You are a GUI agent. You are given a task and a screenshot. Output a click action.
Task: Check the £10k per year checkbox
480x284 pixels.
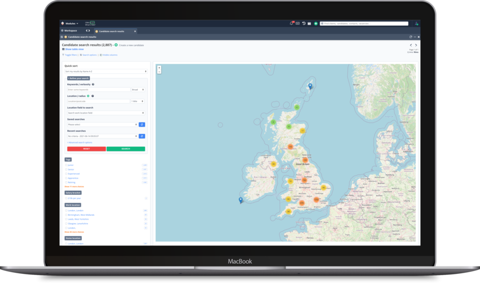coord(66,198)
